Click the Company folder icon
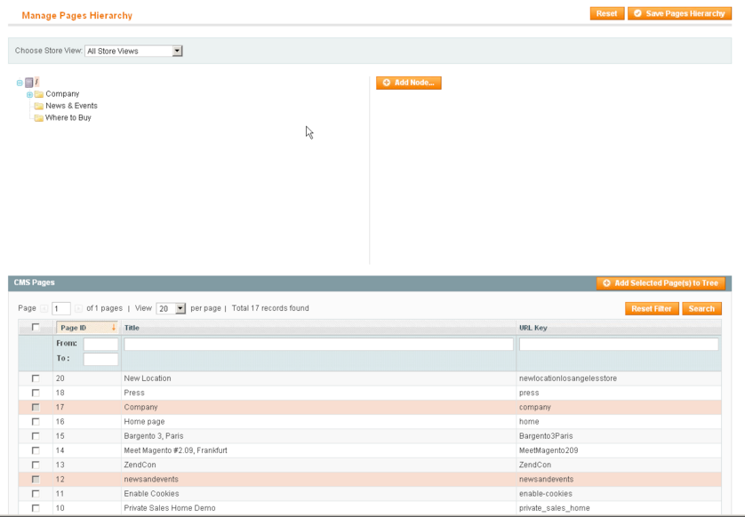The width and height of the screenshot is (745, 517). click(39, 94)
